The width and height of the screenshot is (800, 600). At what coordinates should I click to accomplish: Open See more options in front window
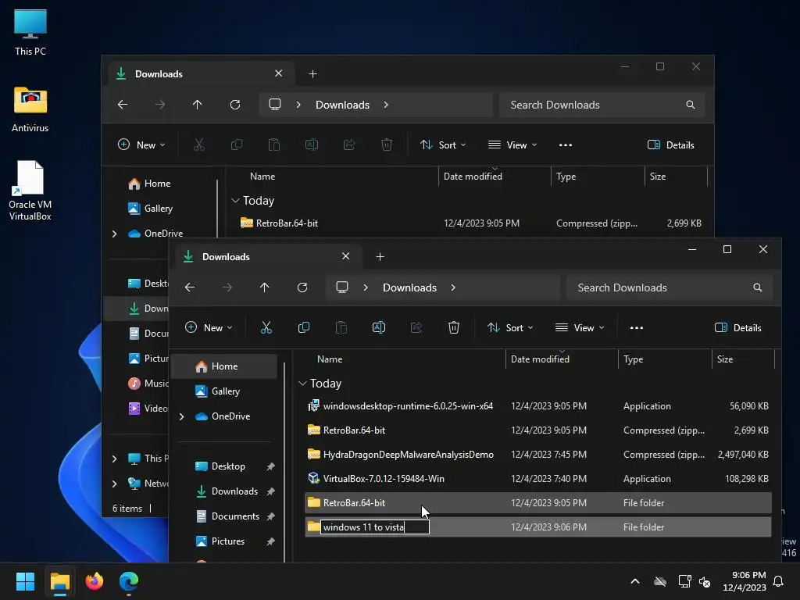point(637,327)
